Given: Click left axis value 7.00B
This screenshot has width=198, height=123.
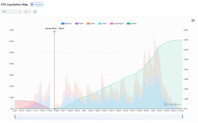Looking at the screenshot, I should pos(11,30).
